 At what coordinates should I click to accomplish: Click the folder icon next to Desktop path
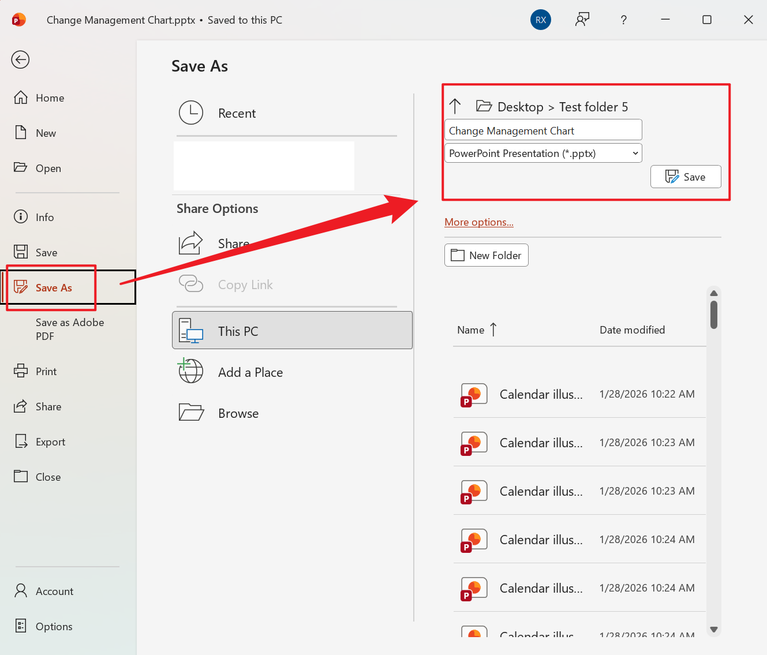(x=484, y=106)
